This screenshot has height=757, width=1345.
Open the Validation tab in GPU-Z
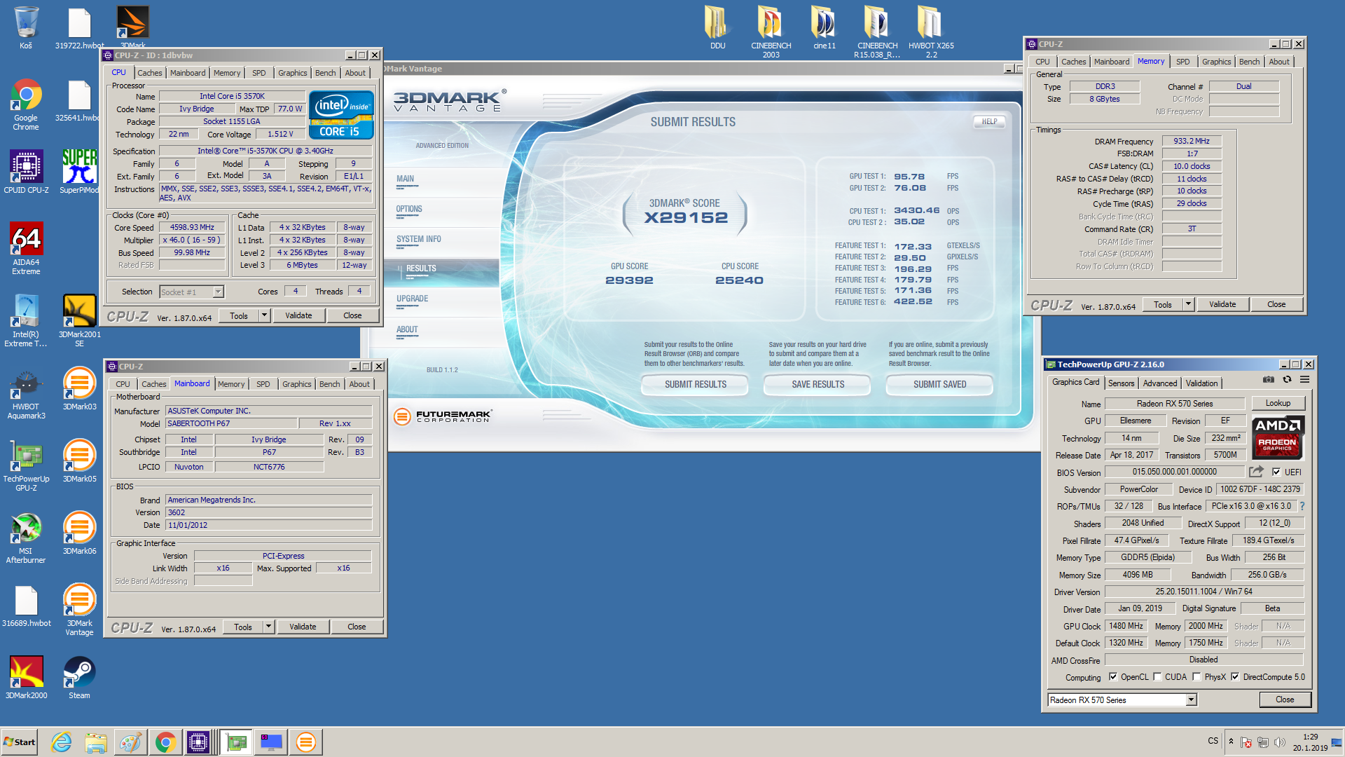[x=1201, y=383]
